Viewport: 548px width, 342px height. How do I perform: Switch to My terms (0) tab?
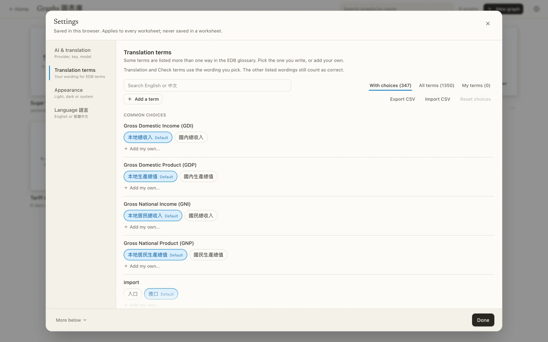[x=476, y=85]
